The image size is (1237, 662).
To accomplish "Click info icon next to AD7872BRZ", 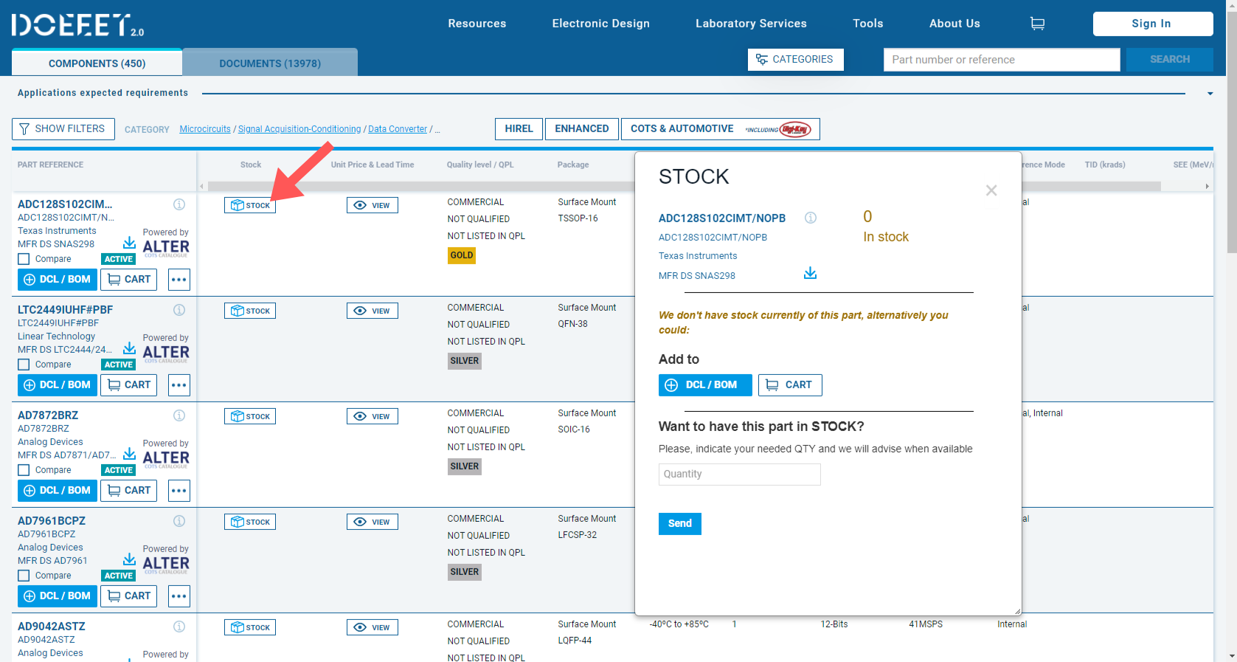I will (179, 416).
